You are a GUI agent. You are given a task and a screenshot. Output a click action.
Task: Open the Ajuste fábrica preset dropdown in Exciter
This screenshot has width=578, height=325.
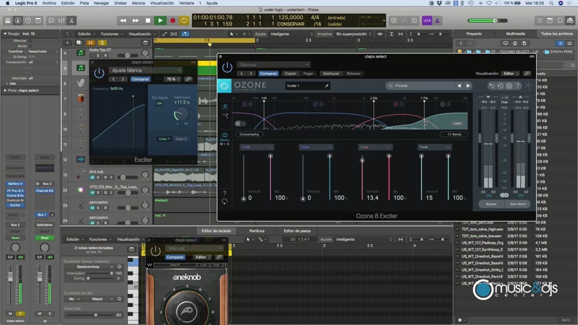145,70
